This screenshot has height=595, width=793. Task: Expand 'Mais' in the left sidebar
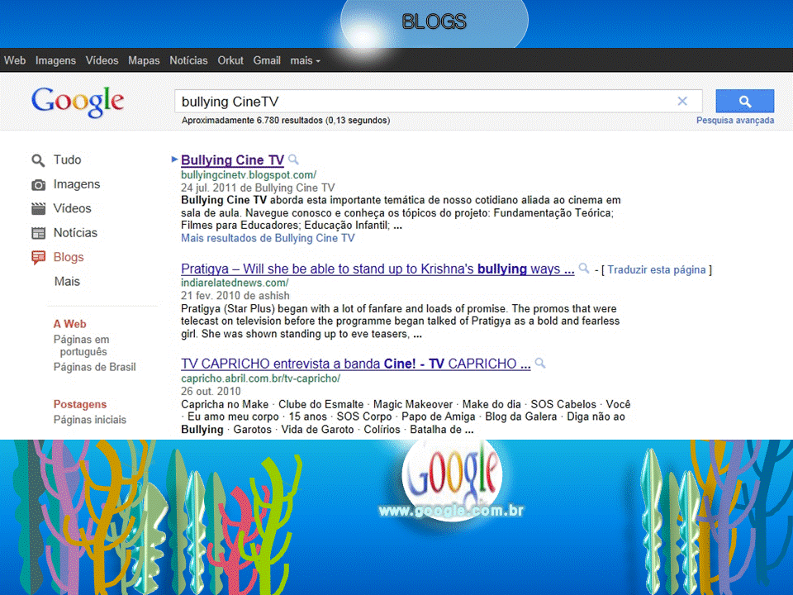click(67, 281)
